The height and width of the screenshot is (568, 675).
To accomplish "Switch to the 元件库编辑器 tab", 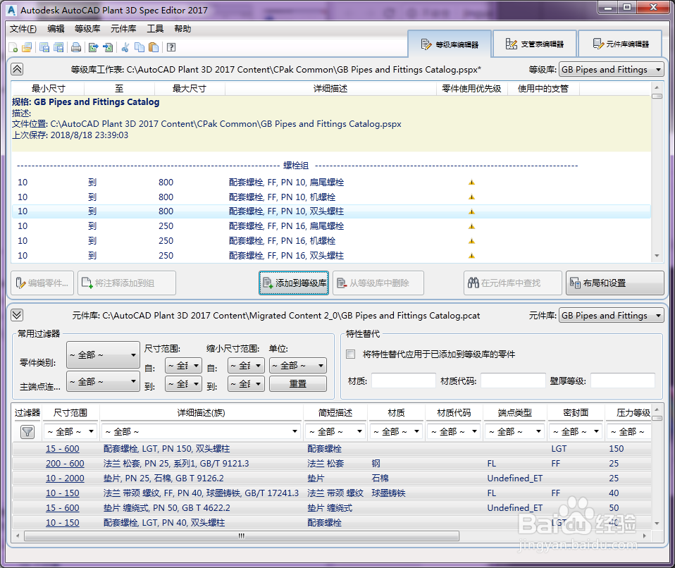I will 620,44.
